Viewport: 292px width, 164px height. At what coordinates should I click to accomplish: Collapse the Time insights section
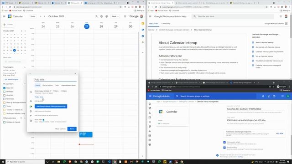point(25,67)
